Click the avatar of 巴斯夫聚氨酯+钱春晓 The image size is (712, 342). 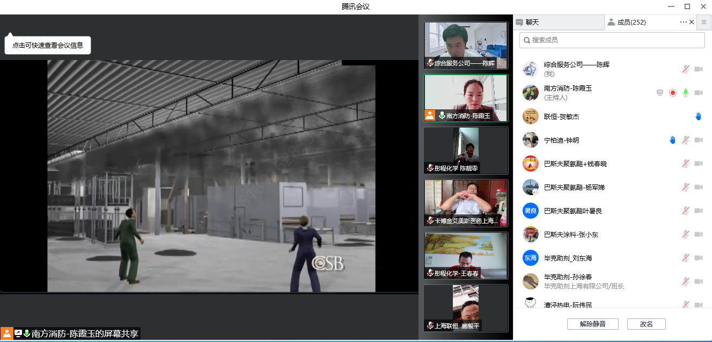(531, 163)
